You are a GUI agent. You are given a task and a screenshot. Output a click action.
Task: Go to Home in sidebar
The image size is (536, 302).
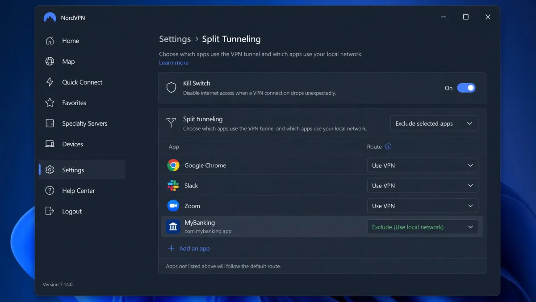[71, 41]
